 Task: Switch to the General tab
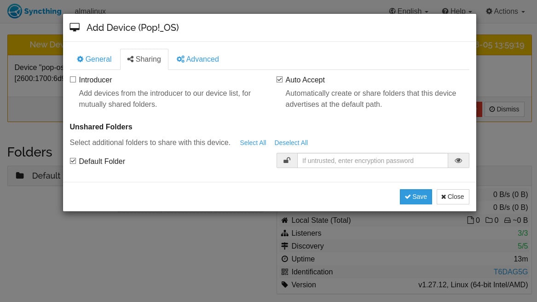[94, 59]
